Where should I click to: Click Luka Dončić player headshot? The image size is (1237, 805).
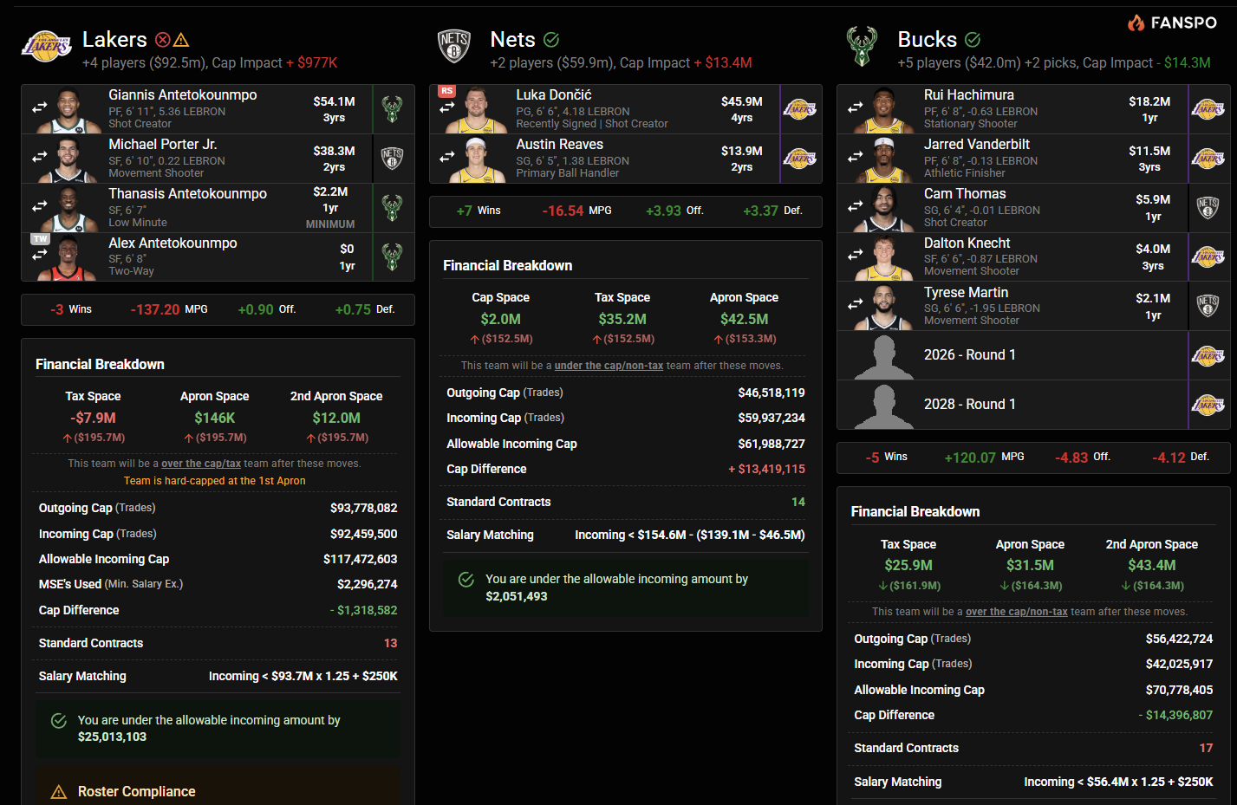pyautogui.click(x=476, y=110)
